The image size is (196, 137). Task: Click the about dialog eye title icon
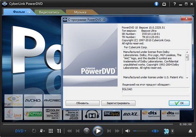pos(65,20)
